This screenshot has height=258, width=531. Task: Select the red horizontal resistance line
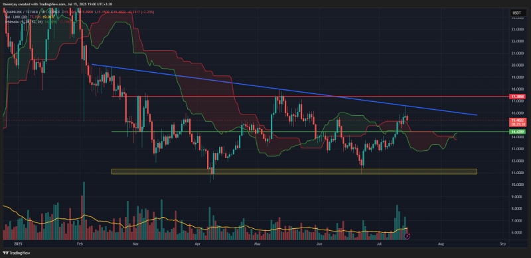(x=310, y=97)
